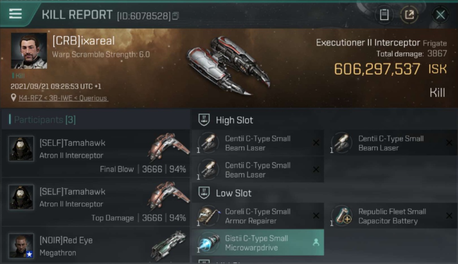The image size is (458, 264).
Task: Click the X mark on the Armor Repairer row
Action: pos(316,216)
